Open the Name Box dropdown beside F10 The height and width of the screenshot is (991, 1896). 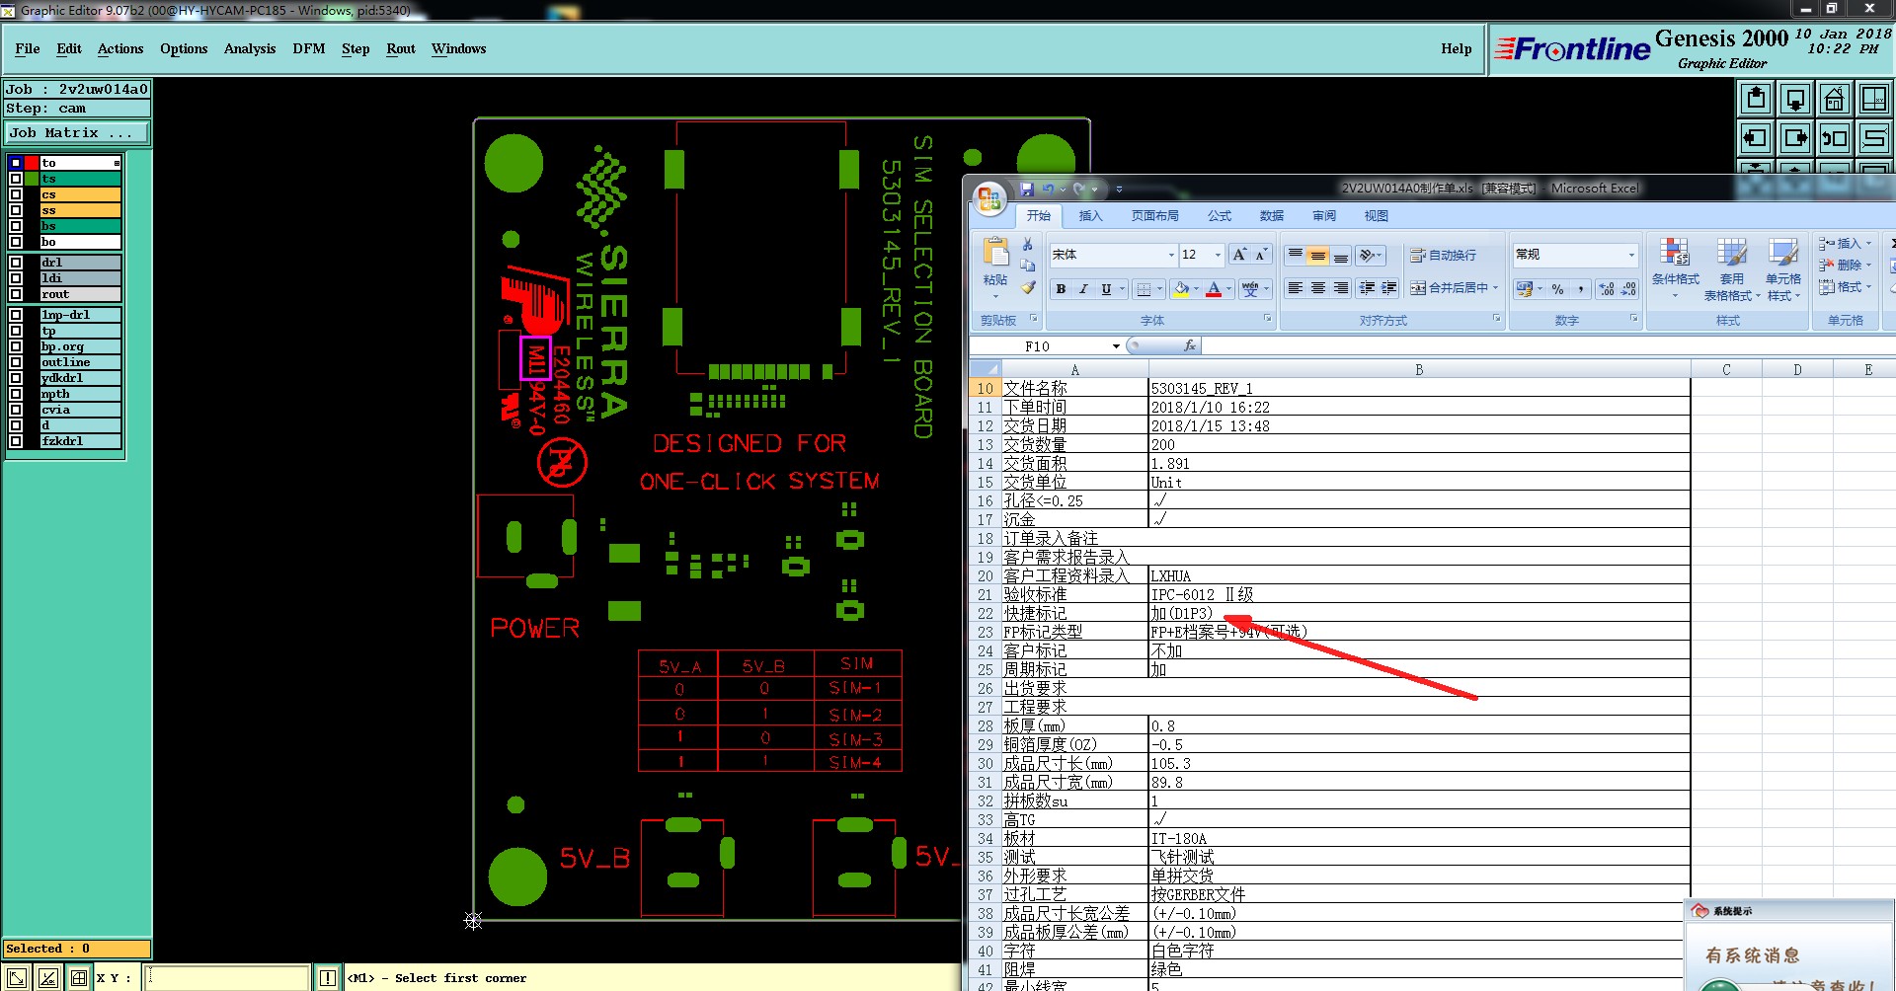coord(1116,346)
